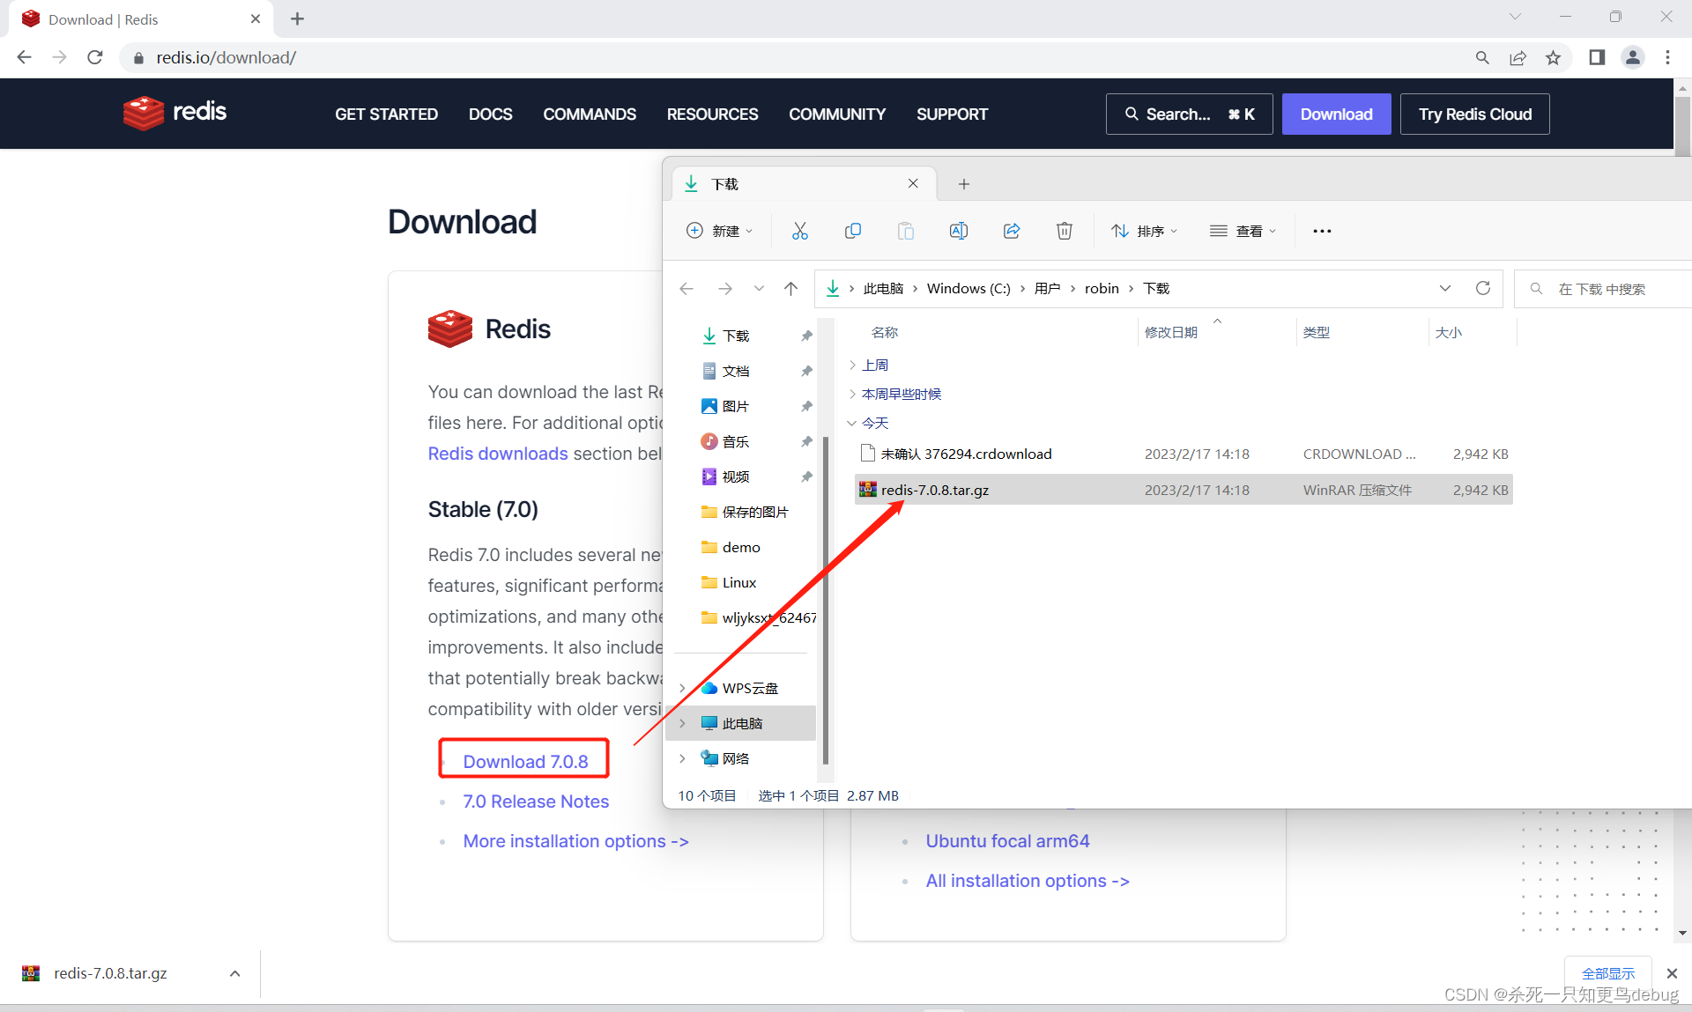Open the three-dot more options in Explorer

pyautogui.click(x=1322, y=231)
